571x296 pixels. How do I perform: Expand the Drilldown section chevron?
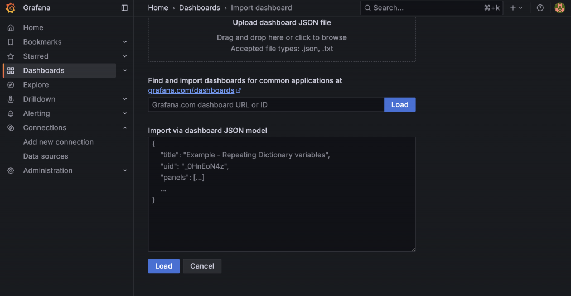tap(125, 99)
